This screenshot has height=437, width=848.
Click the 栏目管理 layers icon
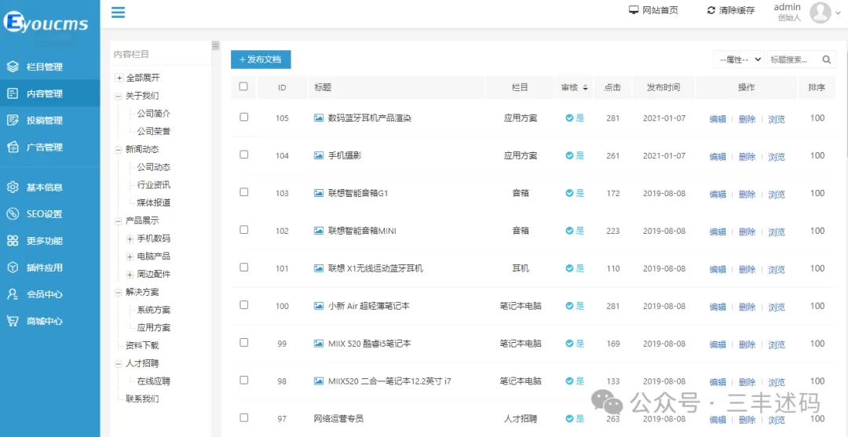pos(13,67)
